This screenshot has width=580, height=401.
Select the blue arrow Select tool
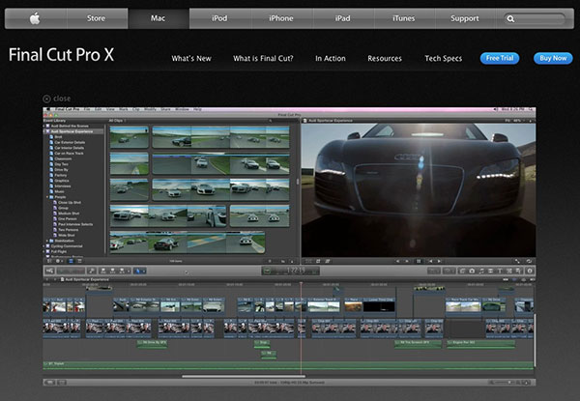(138, 271)
